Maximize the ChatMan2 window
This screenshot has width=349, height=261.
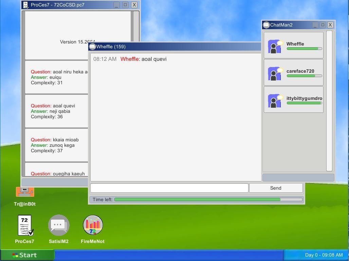click(323, 25)
